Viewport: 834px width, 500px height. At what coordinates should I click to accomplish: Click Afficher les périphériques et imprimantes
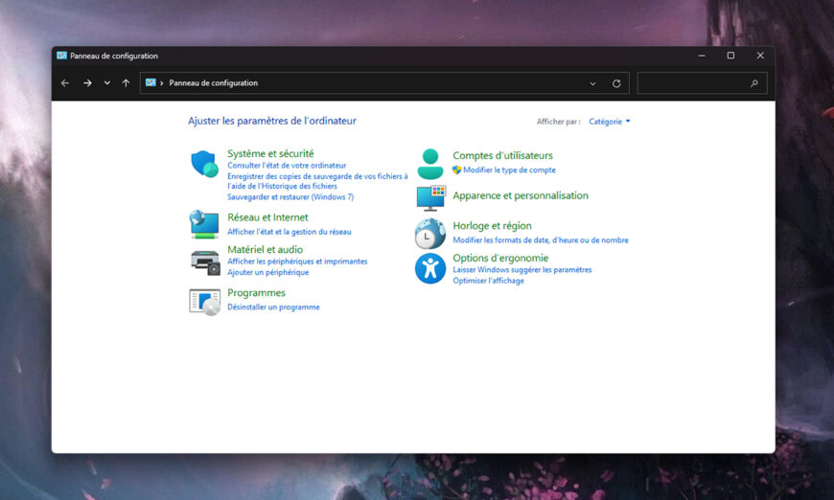point(297,261)
